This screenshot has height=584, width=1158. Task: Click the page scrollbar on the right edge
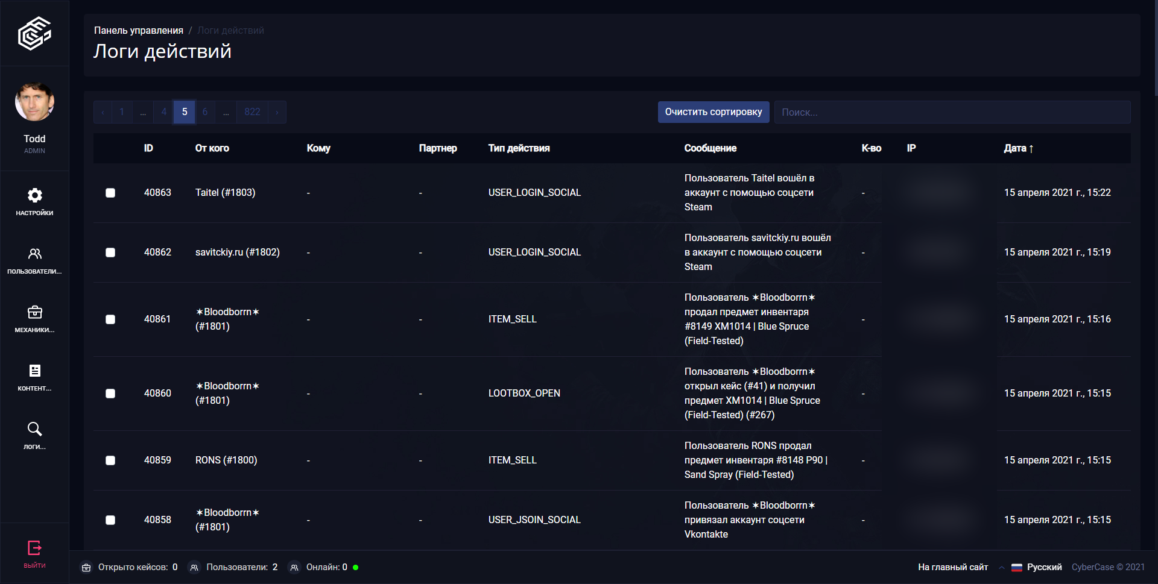point(1156,48)
